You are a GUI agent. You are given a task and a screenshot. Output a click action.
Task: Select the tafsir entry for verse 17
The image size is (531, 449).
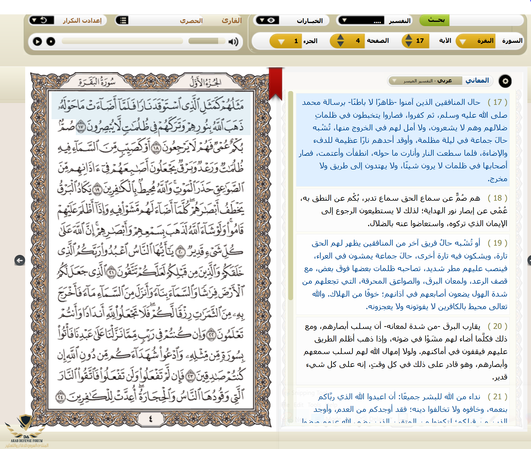point(403,140)
